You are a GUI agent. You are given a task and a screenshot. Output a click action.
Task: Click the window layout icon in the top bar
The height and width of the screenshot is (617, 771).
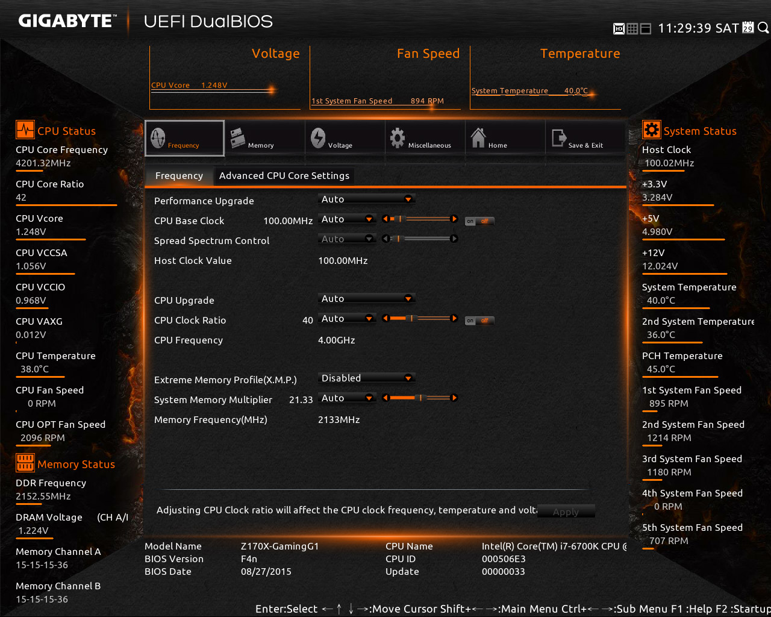(x=645, y=28)
